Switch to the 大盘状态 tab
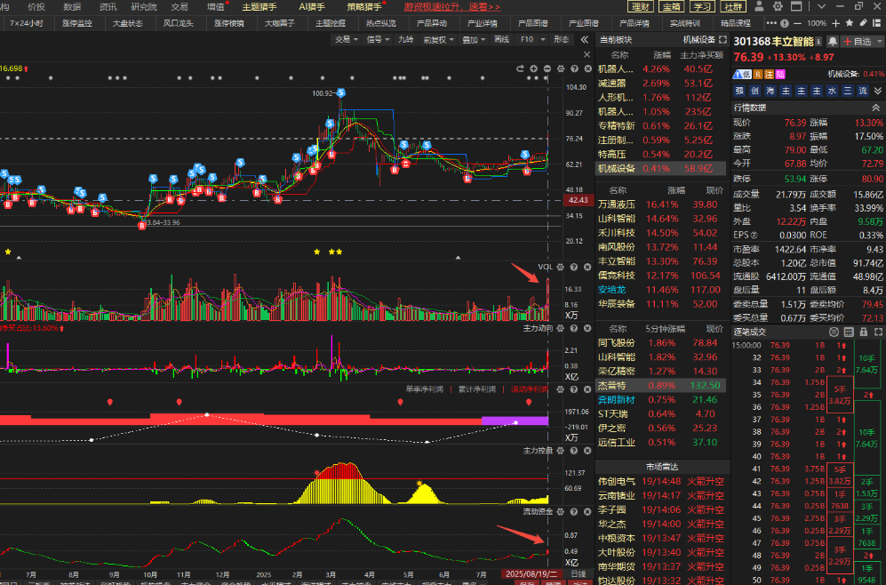The height and width of the screenshot is (585, 886). [128, 23]
